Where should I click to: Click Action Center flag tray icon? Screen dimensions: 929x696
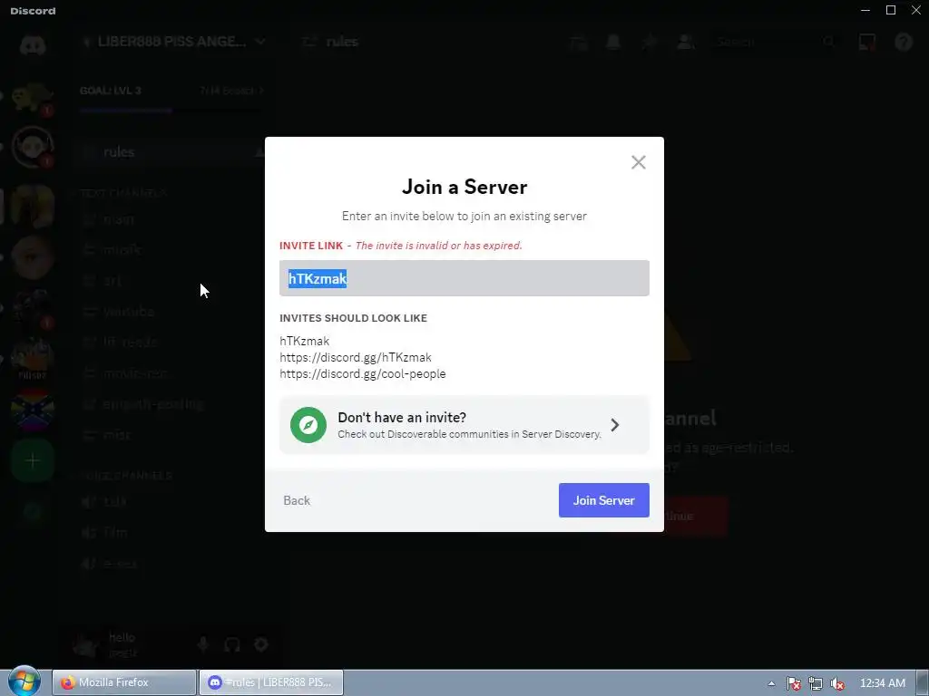793,683
